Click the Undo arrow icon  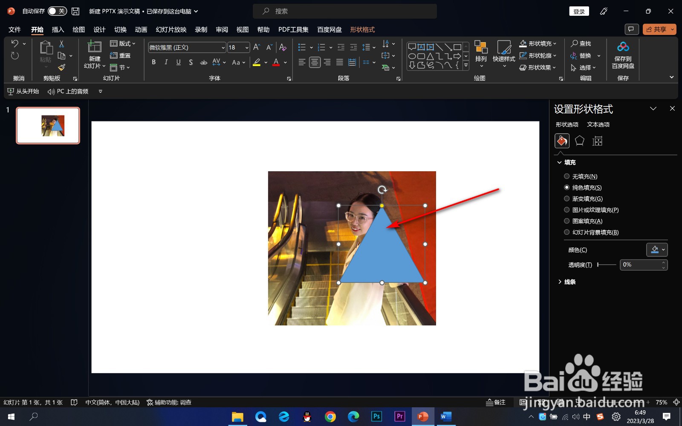[15, 43]
